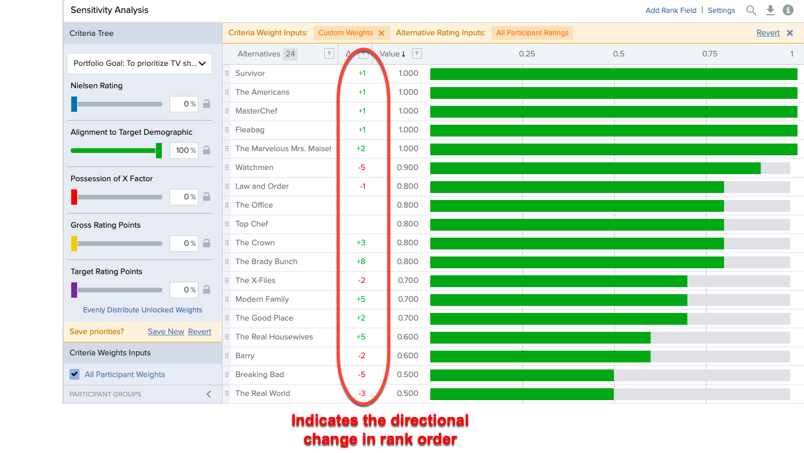The width and height of the screenshot is (804, 453).
Task: Adjust Possession of X Factor slider handle
Action: tap(74, 197)
